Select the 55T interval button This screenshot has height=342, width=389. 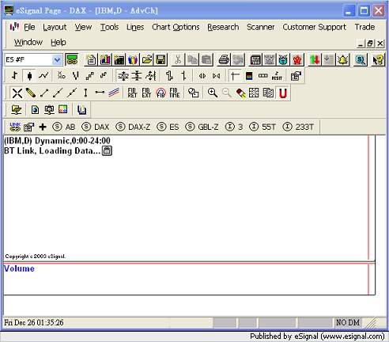coord(262,127)
